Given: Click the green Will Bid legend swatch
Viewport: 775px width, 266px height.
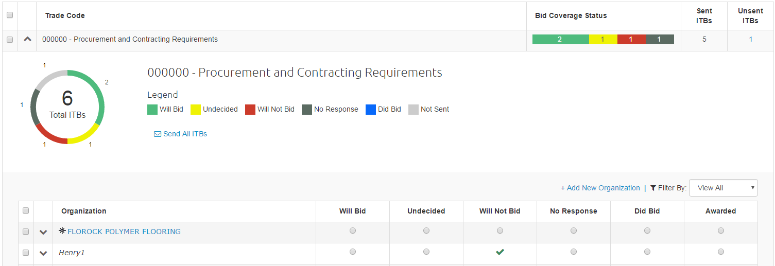Looking at the screenshot, I should 152,109.
